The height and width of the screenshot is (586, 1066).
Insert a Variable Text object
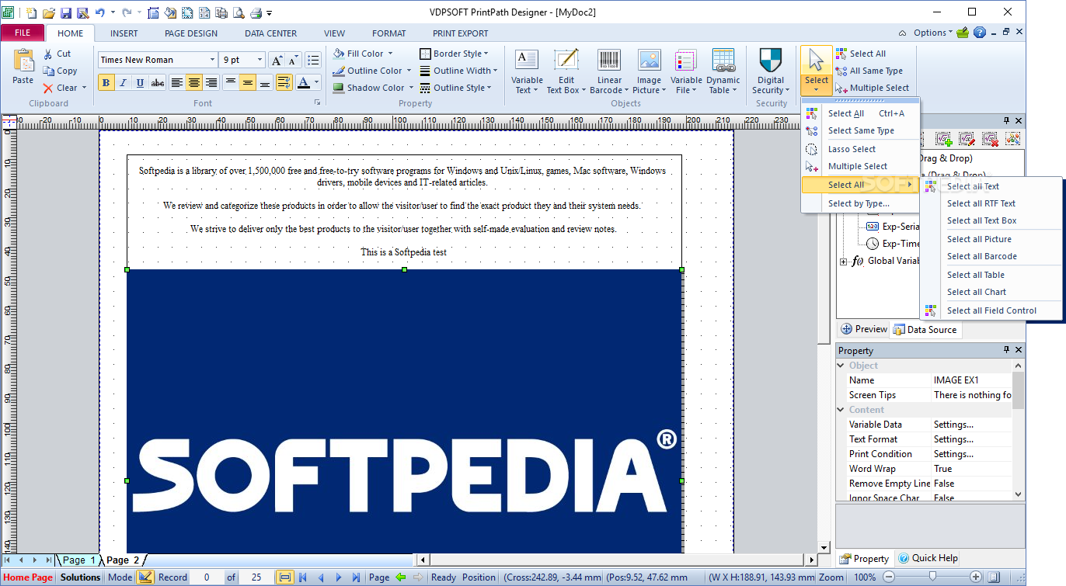point(527,71)
